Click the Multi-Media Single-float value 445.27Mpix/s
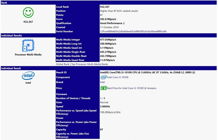The image size is (218, 140). (x=108, y=52)
